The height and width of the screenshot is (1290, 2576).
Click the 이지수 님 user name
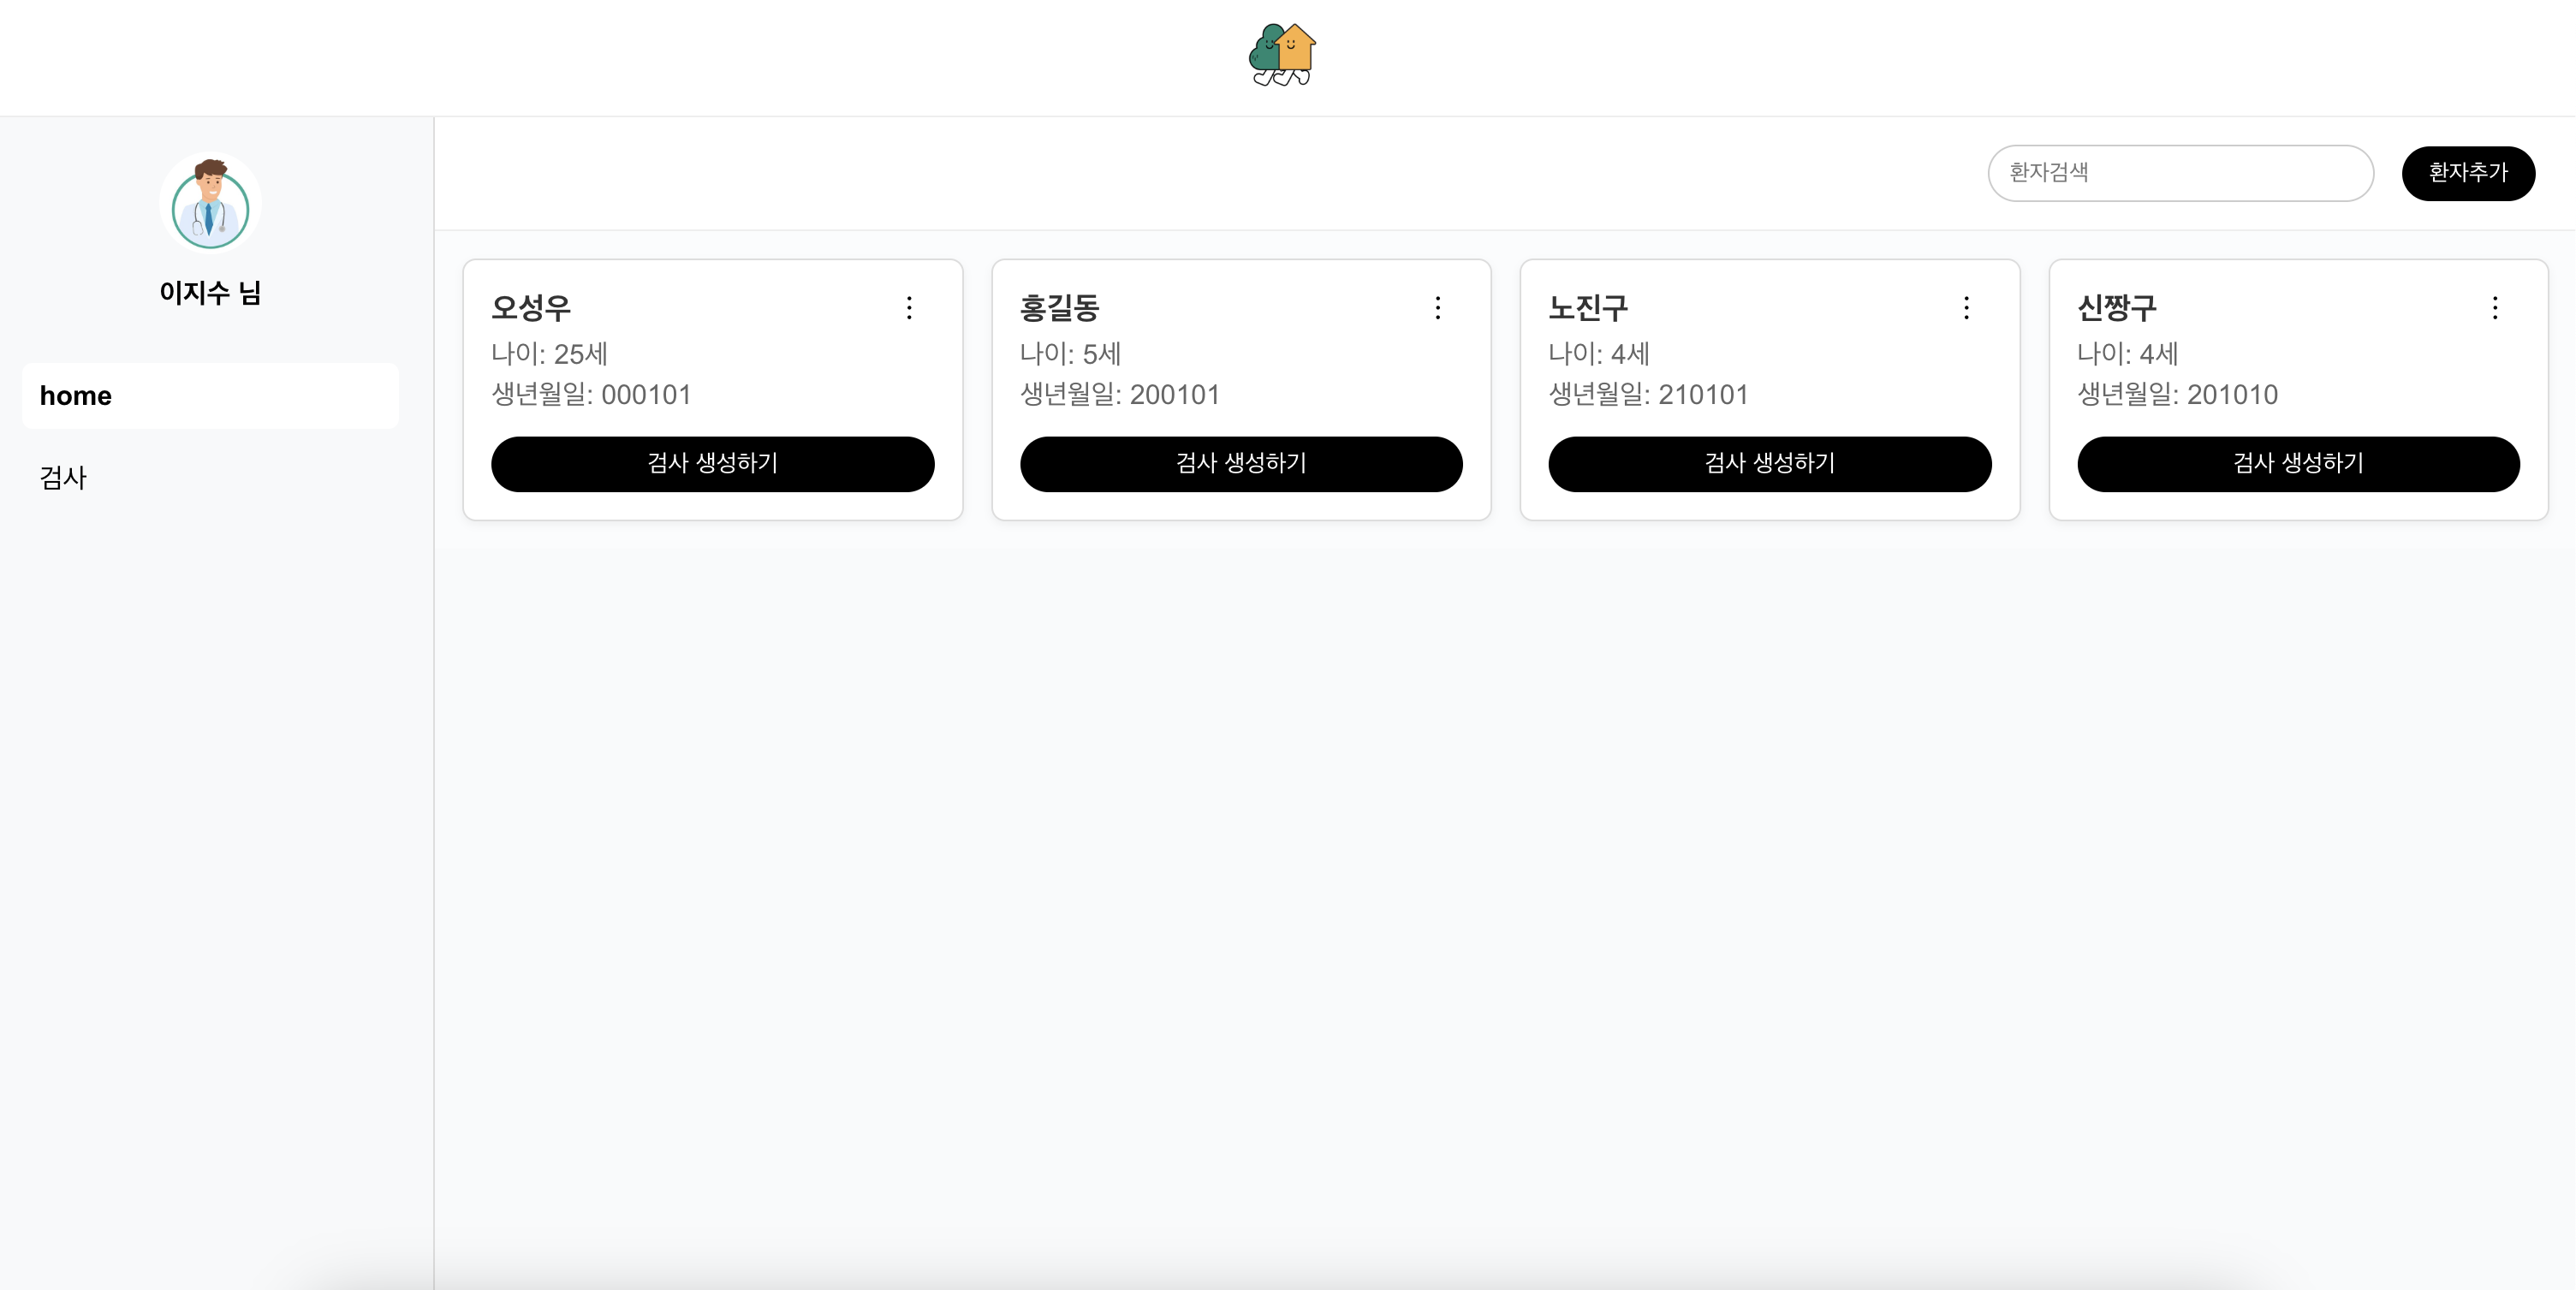[x=210, y=293]
